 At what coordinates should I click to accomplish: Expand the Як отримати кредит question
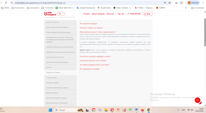pos(89,24)
